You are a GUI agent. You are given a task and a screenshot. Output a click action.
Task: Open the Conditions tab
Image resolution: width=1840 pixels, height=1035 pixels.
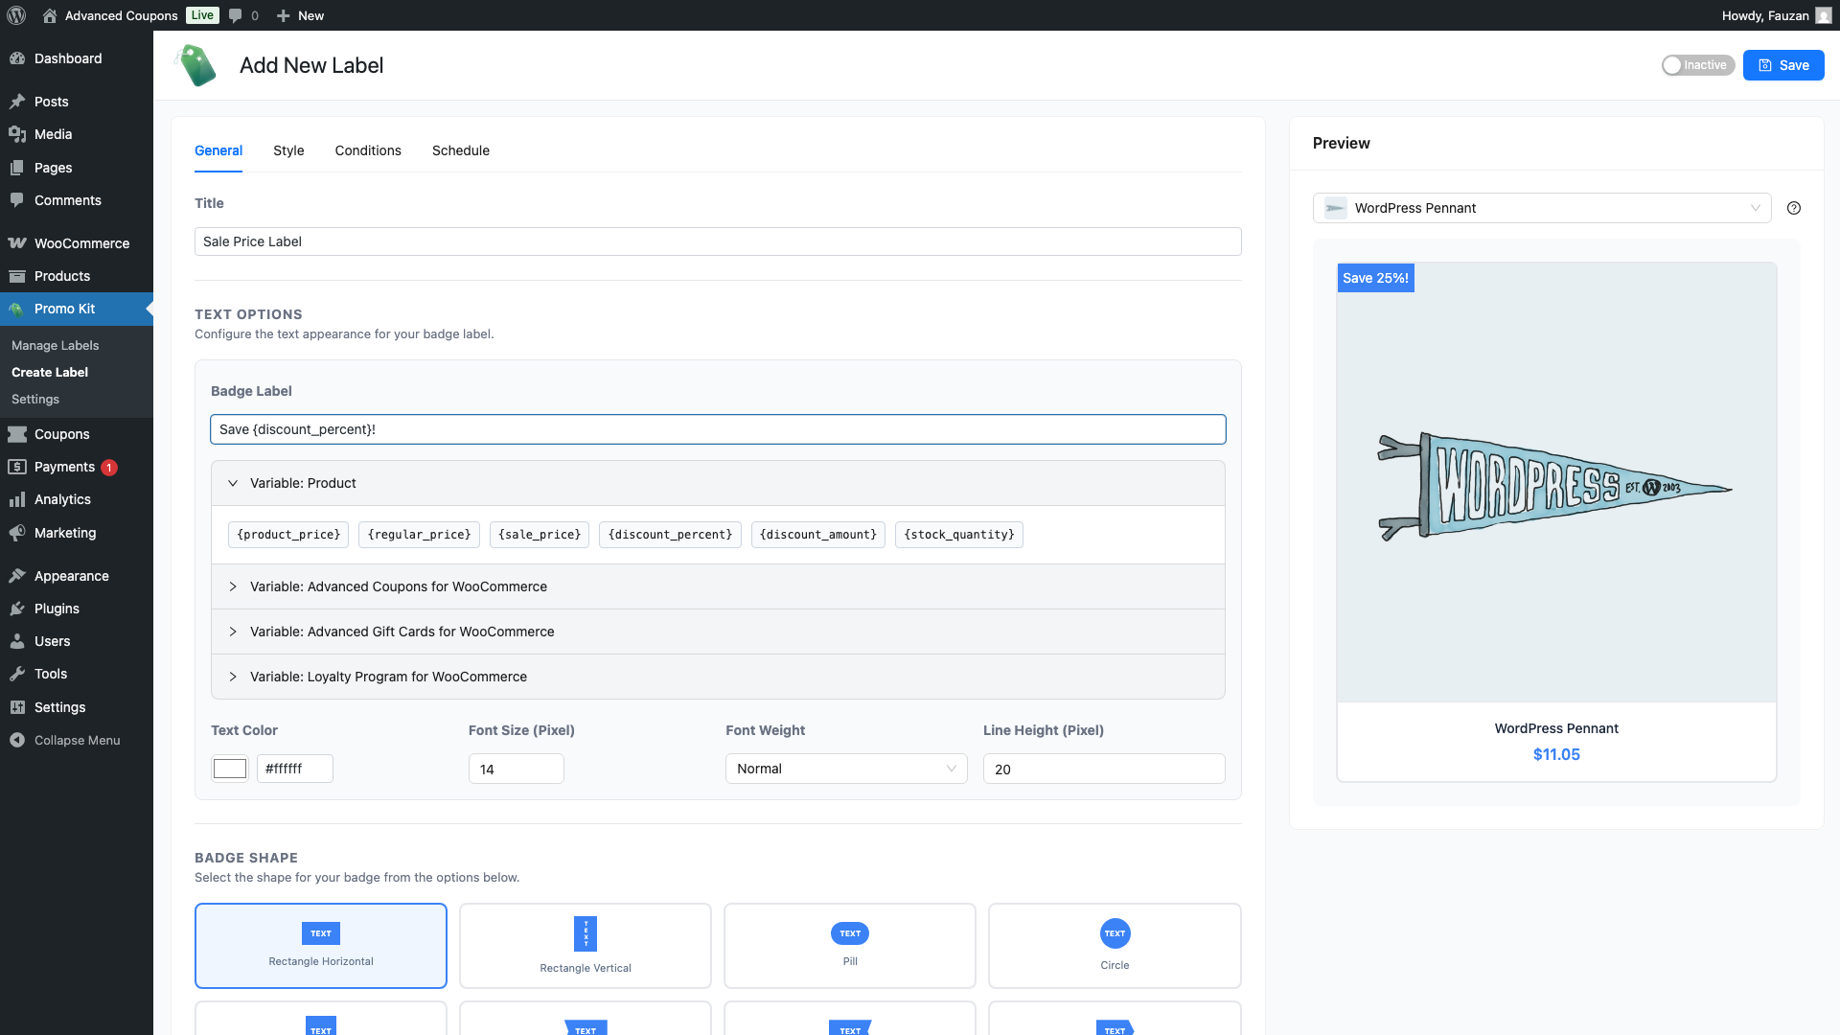click(368, 150)
